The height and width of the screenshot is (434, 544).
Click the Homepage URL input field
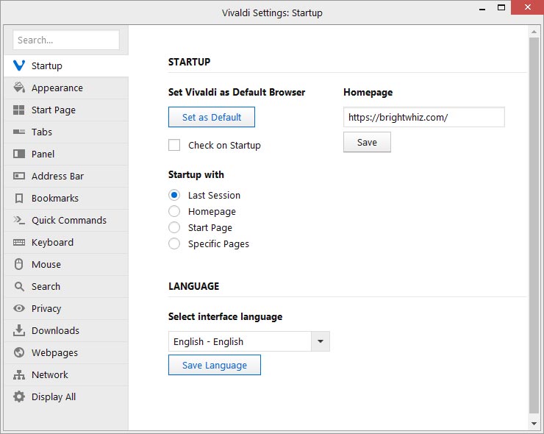[424, 117]
